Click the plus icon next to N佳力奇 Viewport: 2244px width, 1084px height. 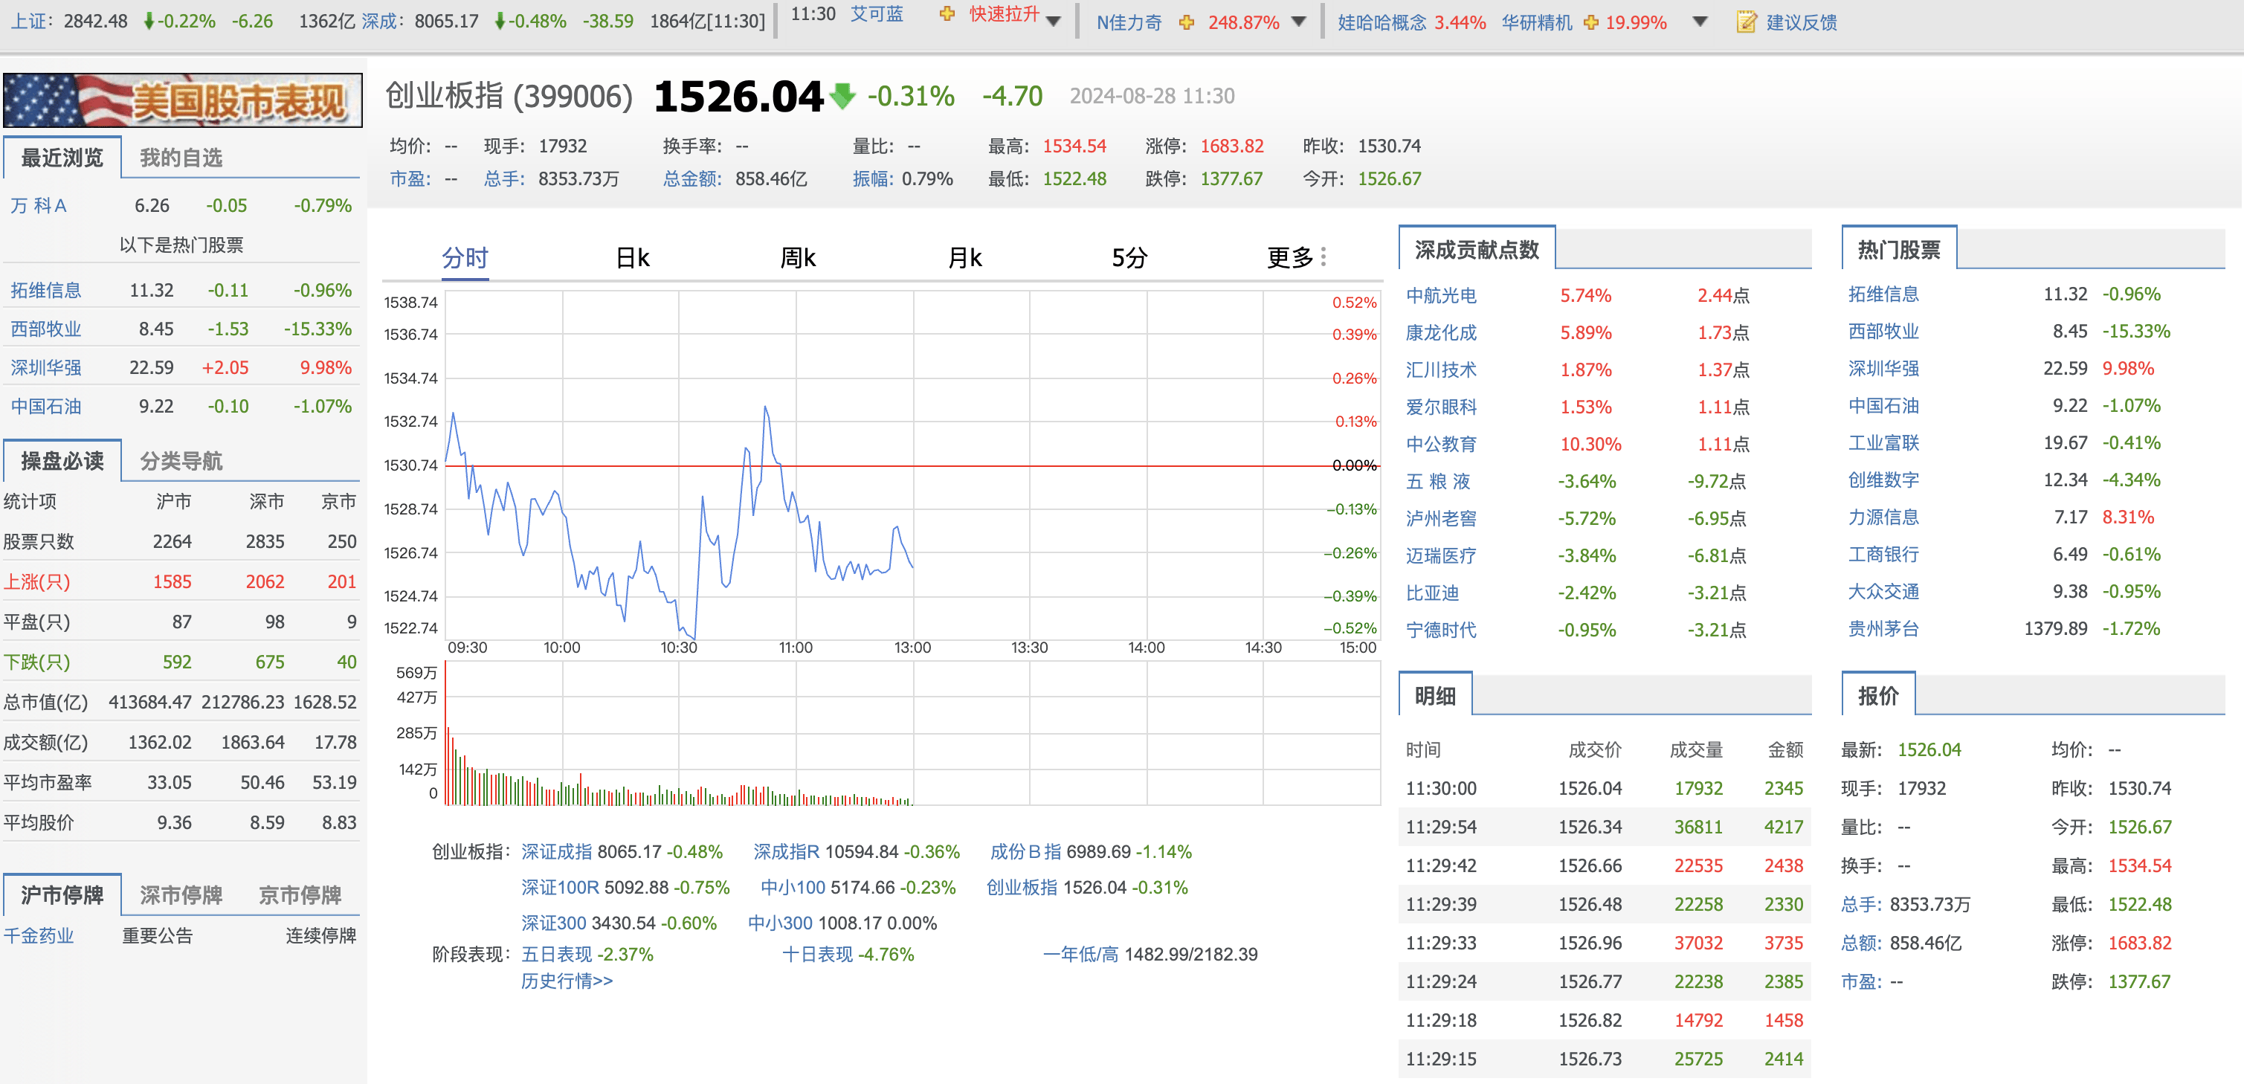1187,22
